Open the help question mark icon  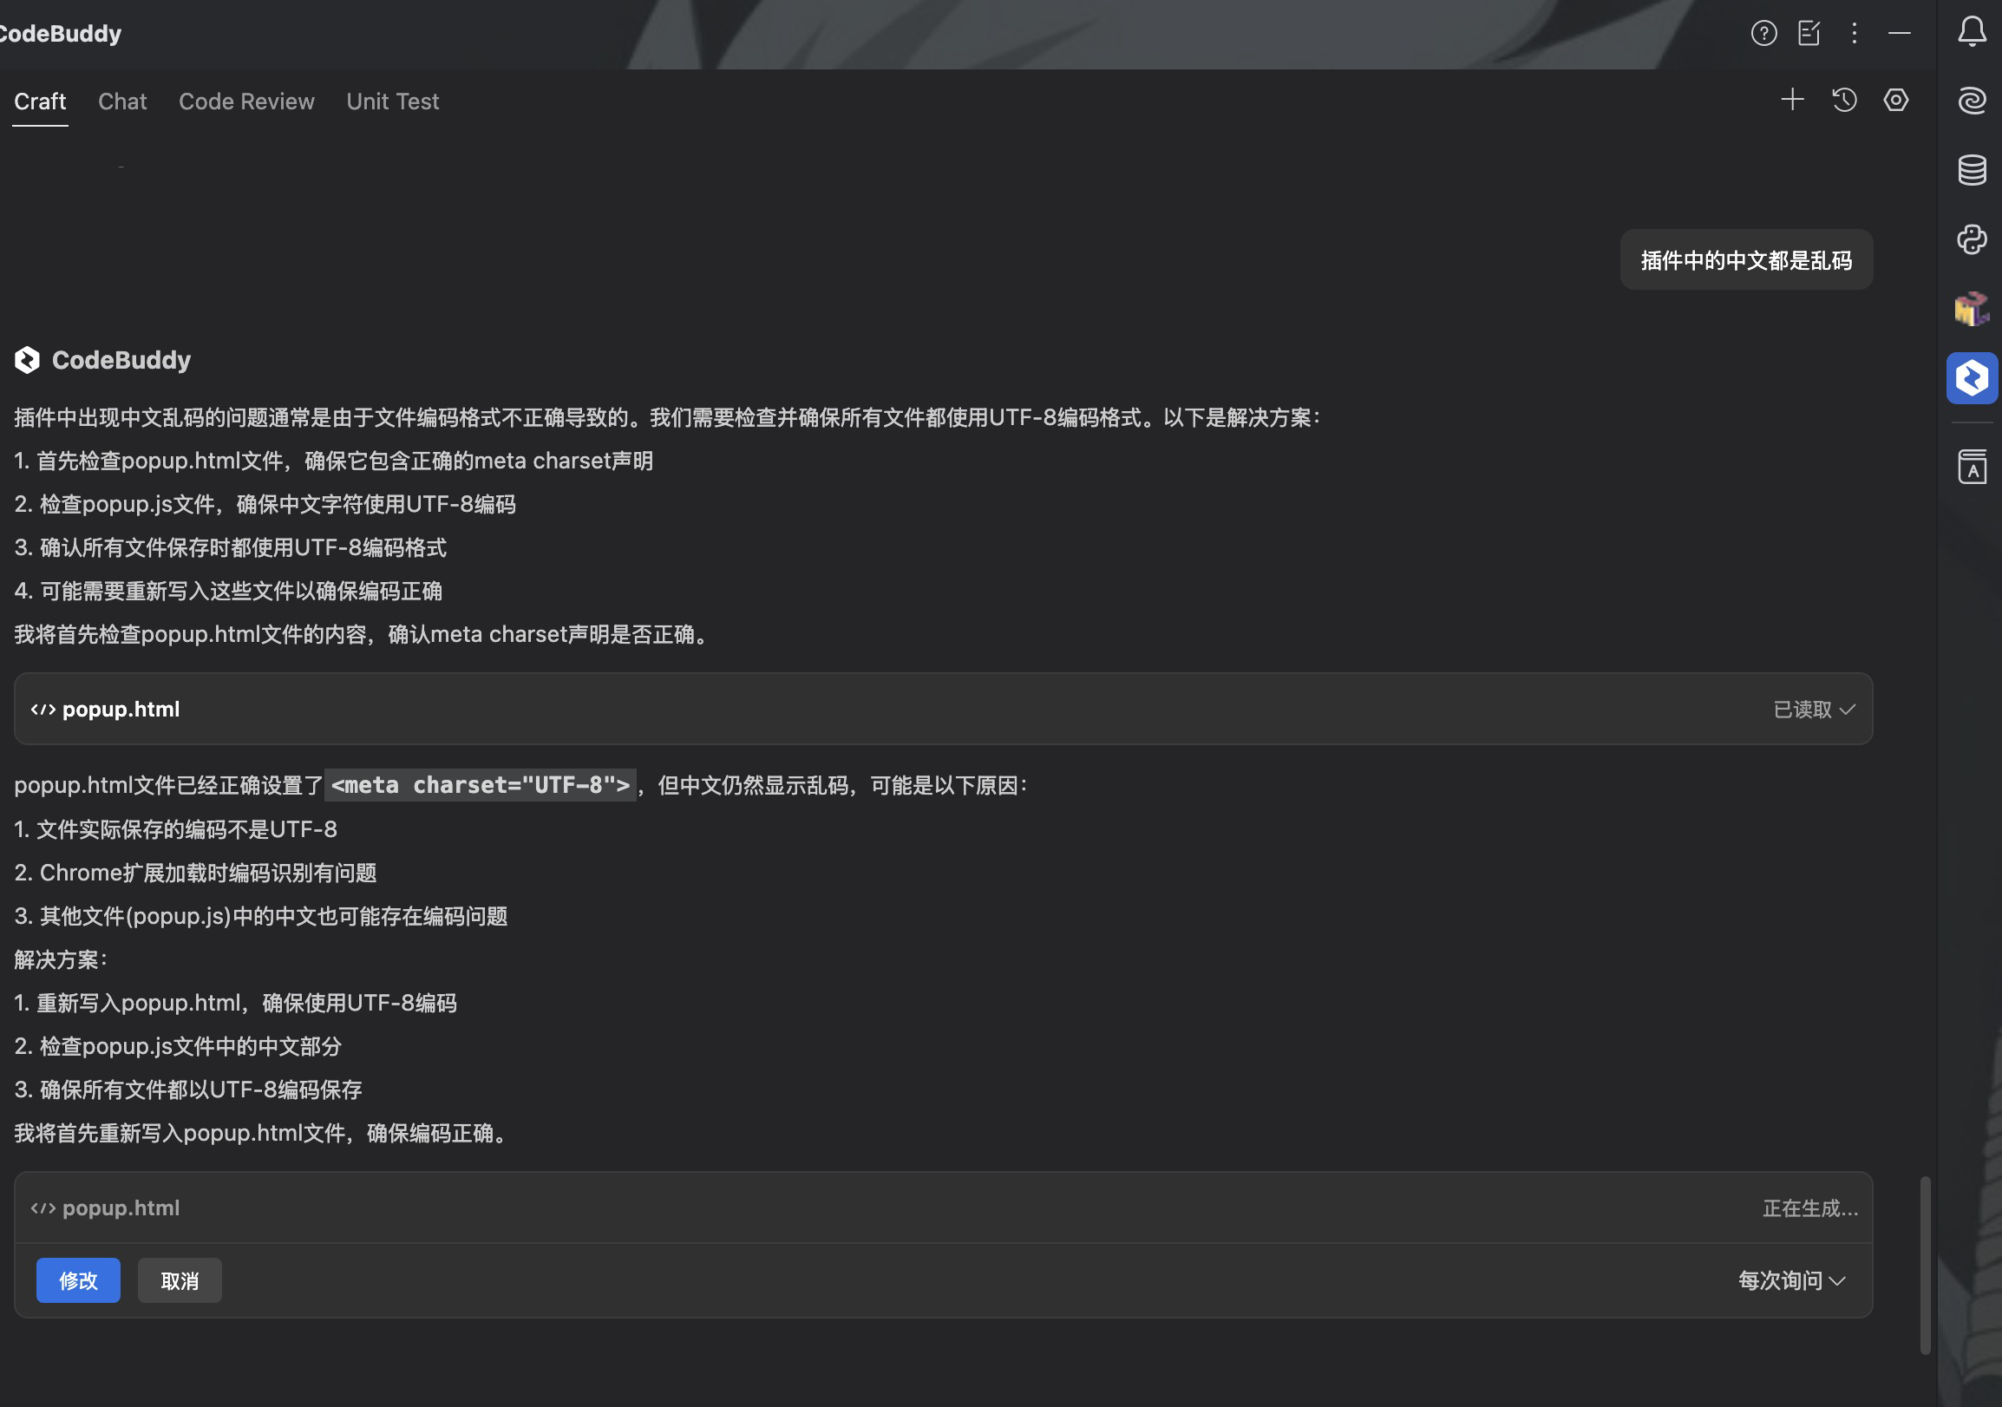pyautogui.click(x=1763, y=33)
